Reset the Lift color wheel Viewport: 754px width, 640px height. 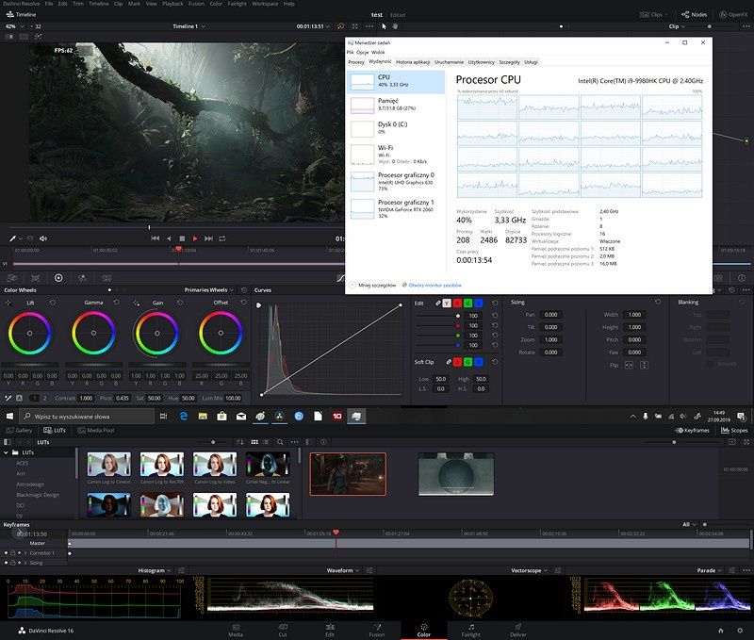click(53, 303)
